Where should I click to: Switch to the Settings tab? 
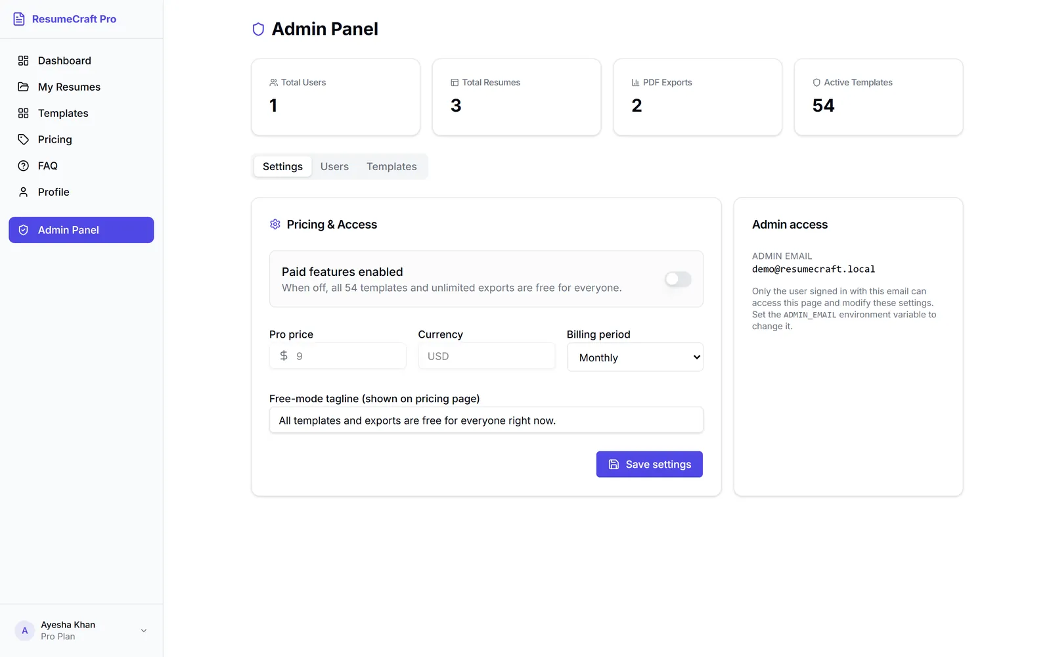282,167
